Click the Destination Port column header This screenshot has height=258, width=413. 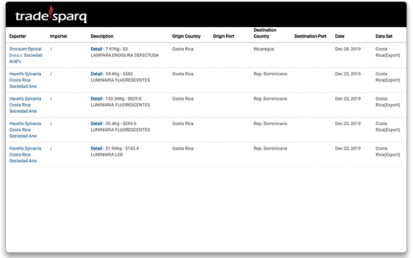pos(310,36)
